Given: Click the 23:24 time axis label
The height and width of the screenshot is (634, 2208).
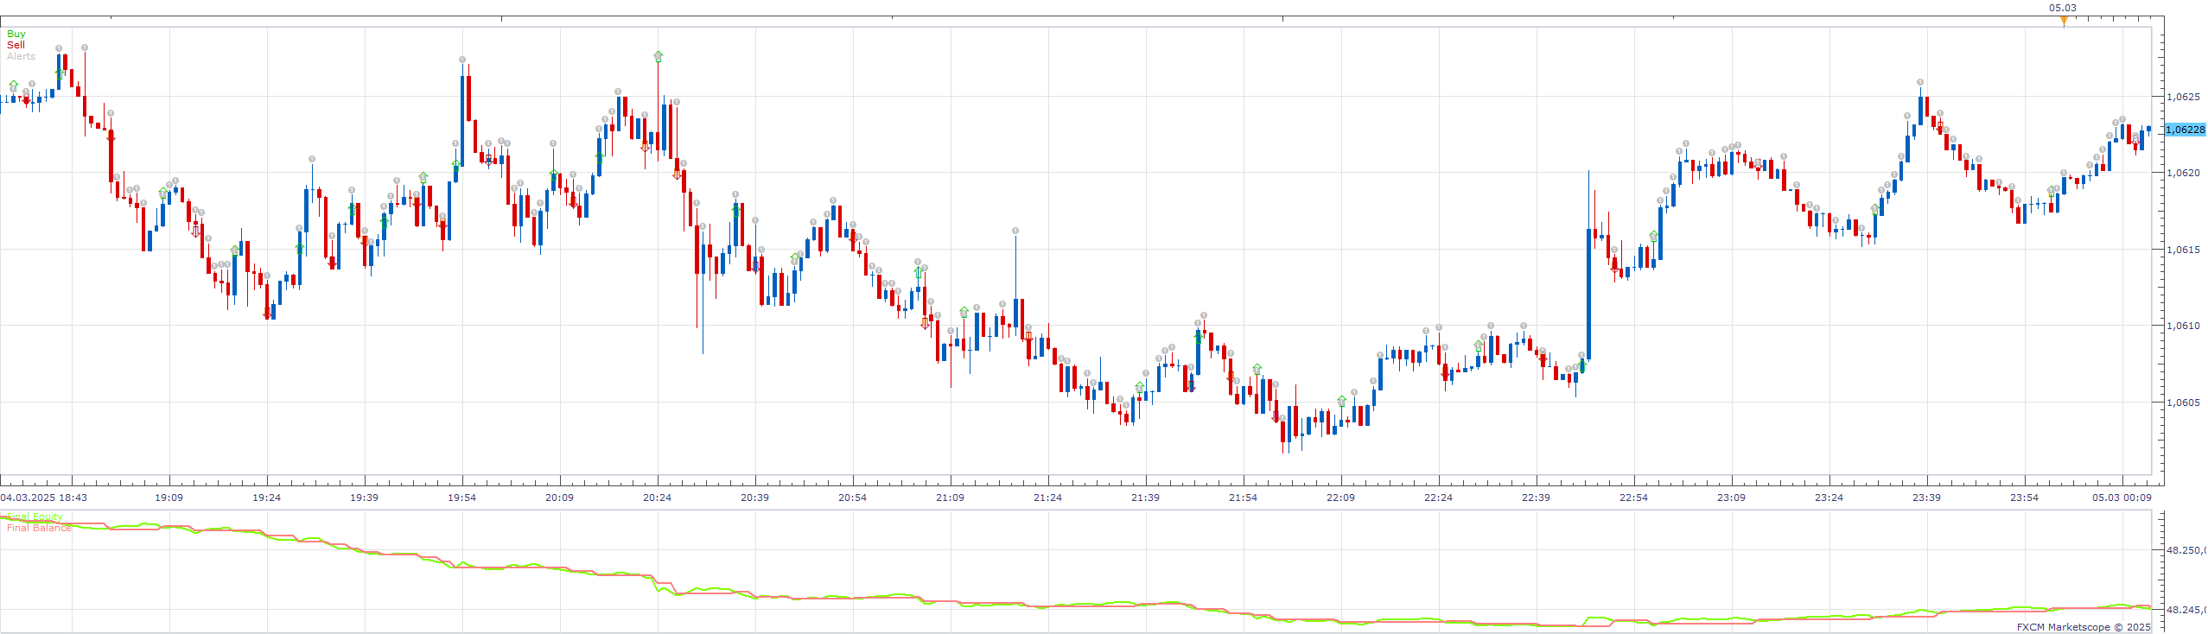Looking at the screenshot, I should (1829, 498).
